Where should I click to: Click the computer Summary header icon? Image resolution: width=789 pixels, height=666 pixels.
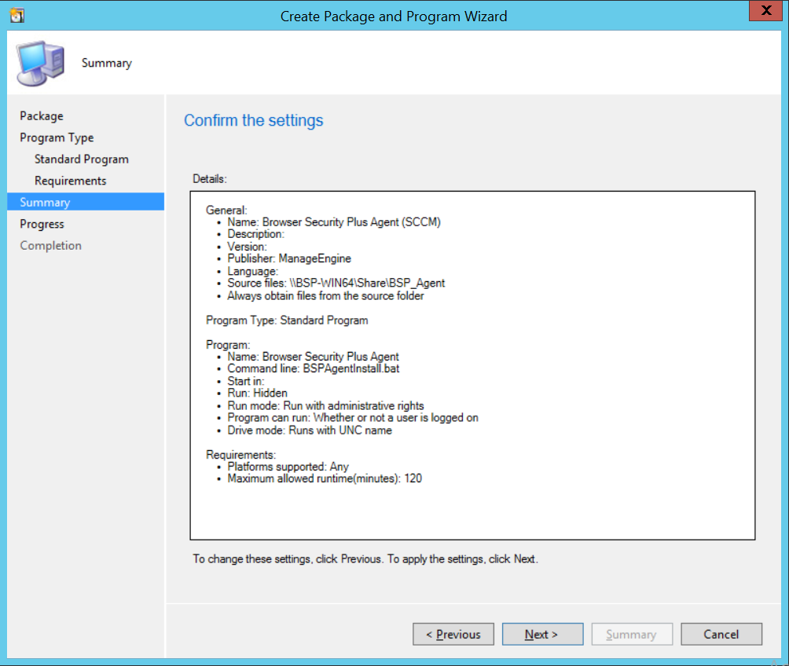click(40, 63)
